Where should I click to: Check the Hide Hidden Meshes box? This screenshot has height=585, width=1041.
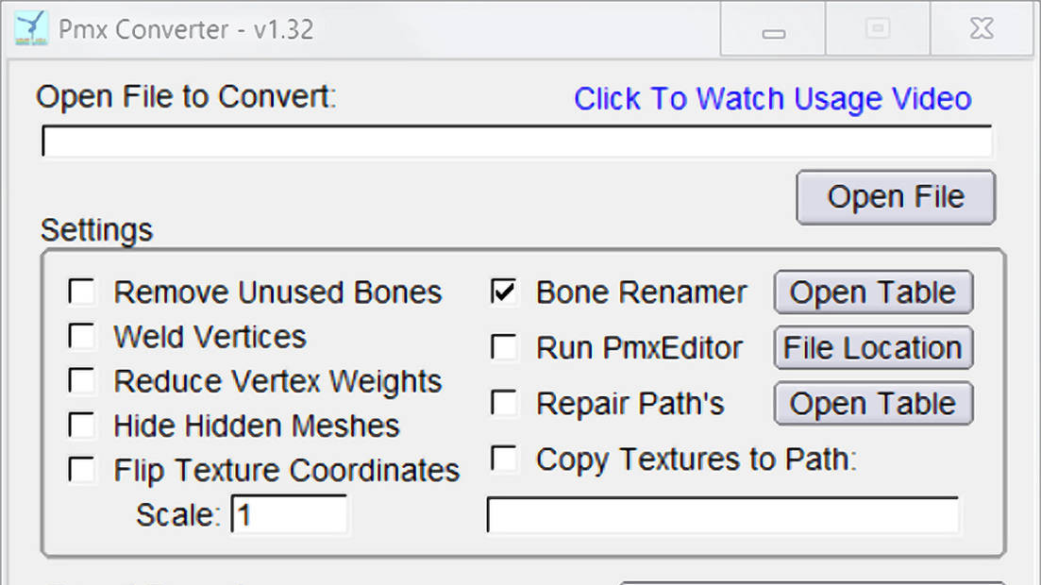82,426
